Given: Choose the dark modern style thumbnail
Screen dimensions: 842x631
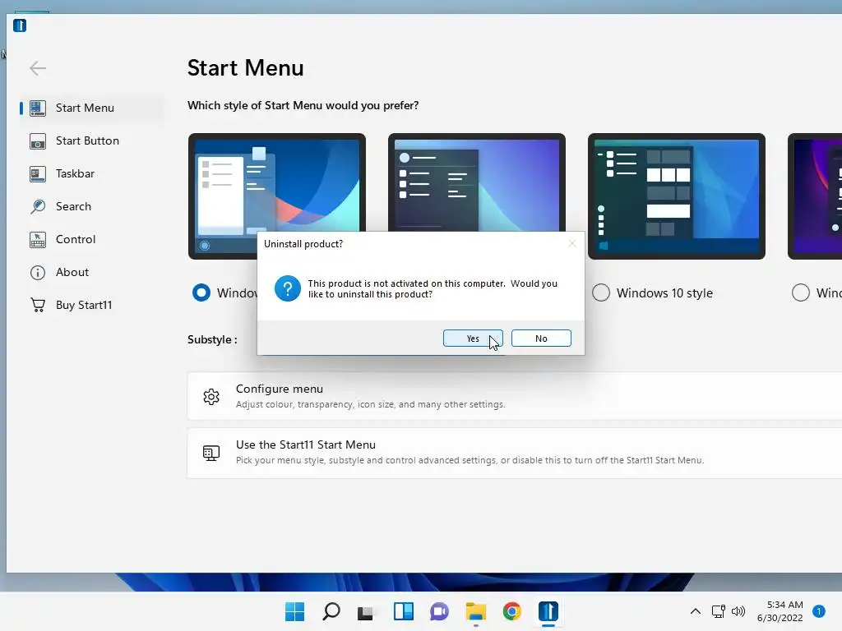Looking at the screenshot, I should pos(477,182).
